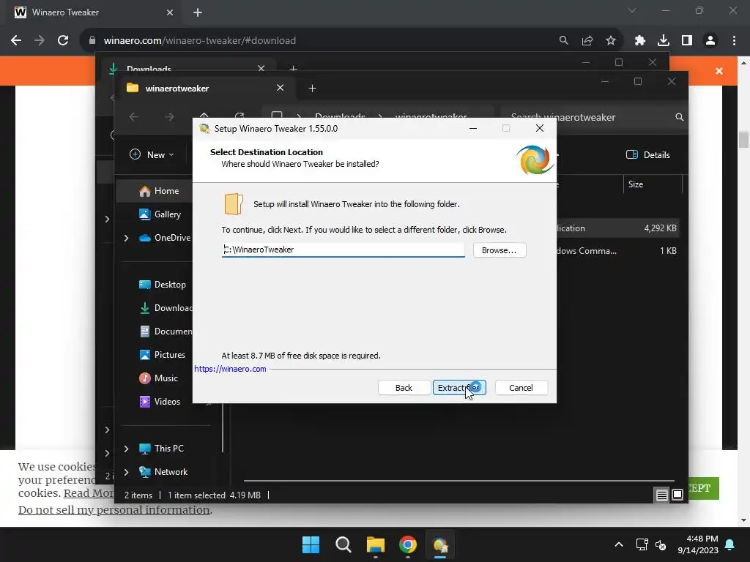This screenshot has width=750, height=562.
Task: Expand the OneDrive tree node
Action: click(126, 238)
